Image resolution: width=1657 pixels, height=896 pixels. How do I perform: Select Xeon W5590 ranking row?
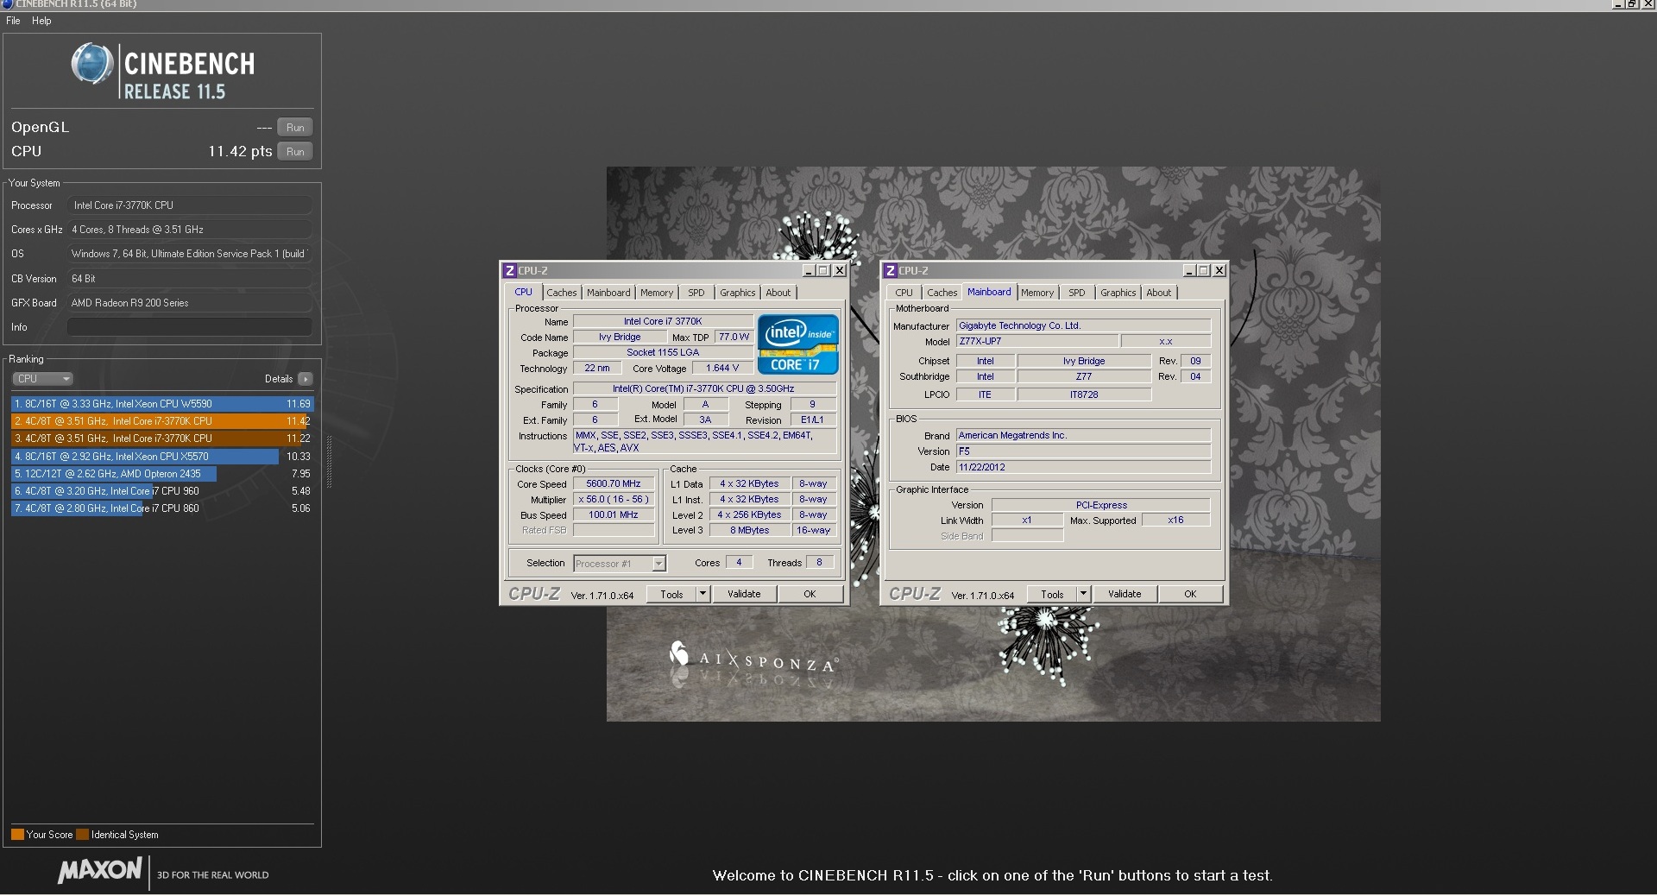[x=162, y=404]
